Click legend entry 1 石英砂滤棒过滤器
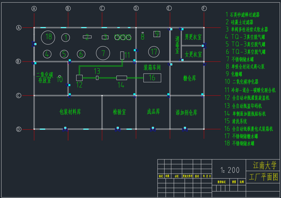 coord(243,15)
